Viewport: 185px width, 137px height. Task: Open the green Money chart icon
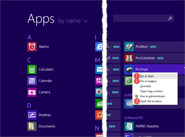coord(99,104)
